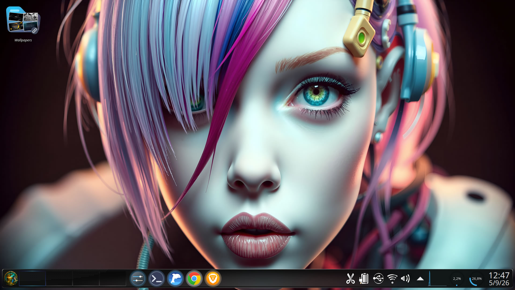Launch Dolphin file manager

pyautogui.click(x=175, y=278)
